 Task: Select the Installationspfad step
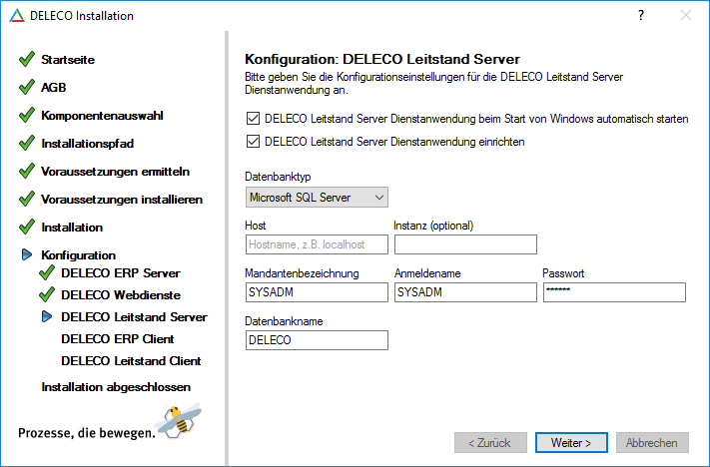point(88,144)
